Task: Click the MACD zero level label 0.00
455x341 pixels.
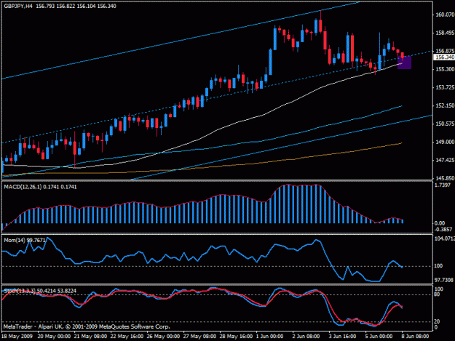Action: [439, 223]
